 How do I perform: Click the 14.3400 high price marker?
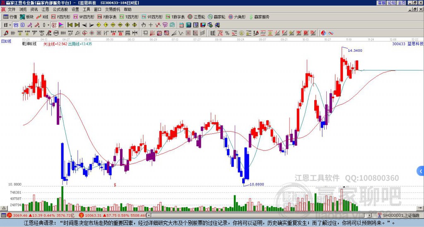coord(355,51)
